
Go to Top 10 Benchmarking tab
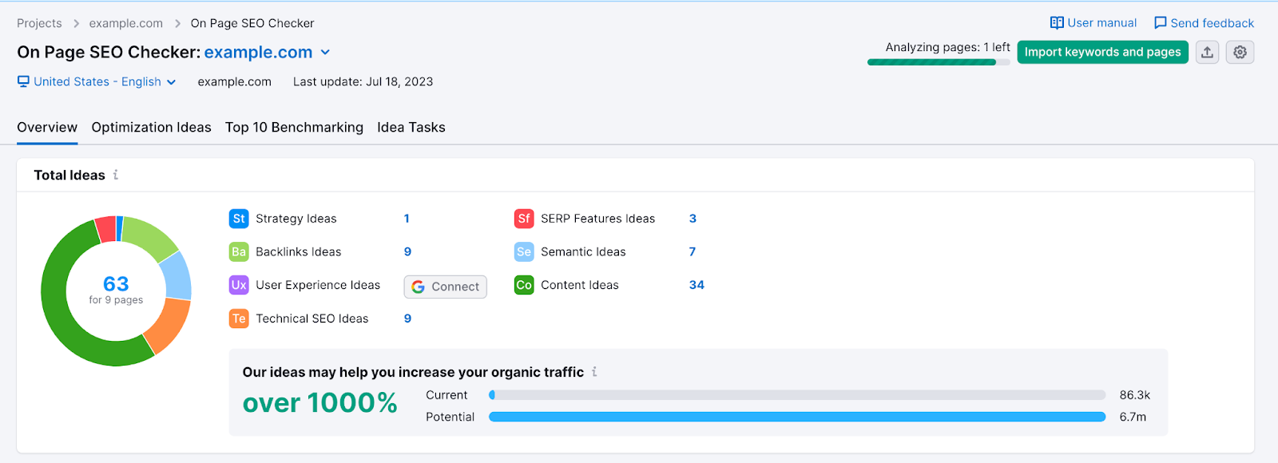[x=294, y=128]
